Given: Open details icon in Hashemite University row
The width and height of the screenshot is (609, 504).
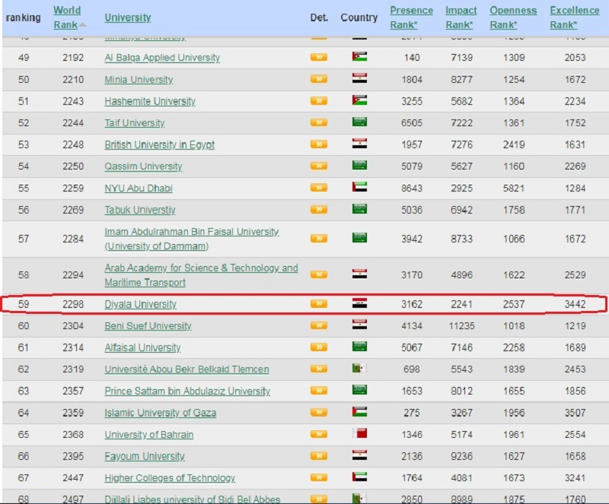Looking at the screenshot, I should (x=319, y=101).
